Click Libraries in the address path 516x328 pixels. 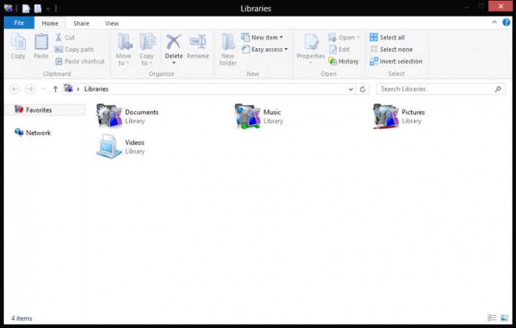[x=96, y=89]
